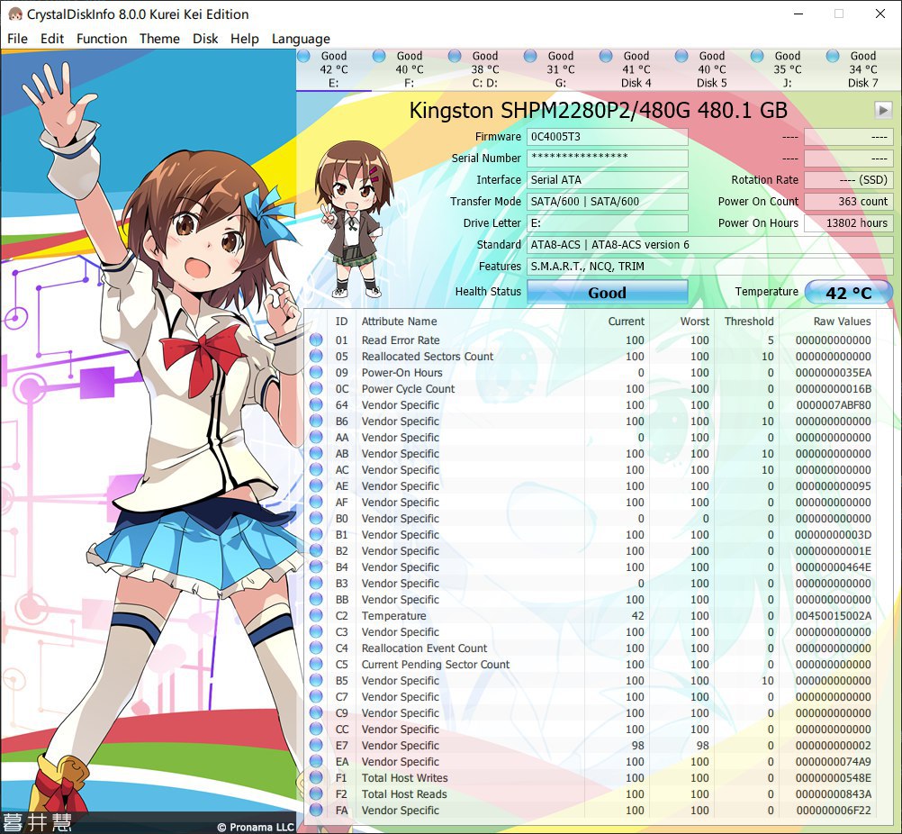Click status icon of Current Pending Sector Count
This screenshot has width=902, height=834.
pos(316,664)
